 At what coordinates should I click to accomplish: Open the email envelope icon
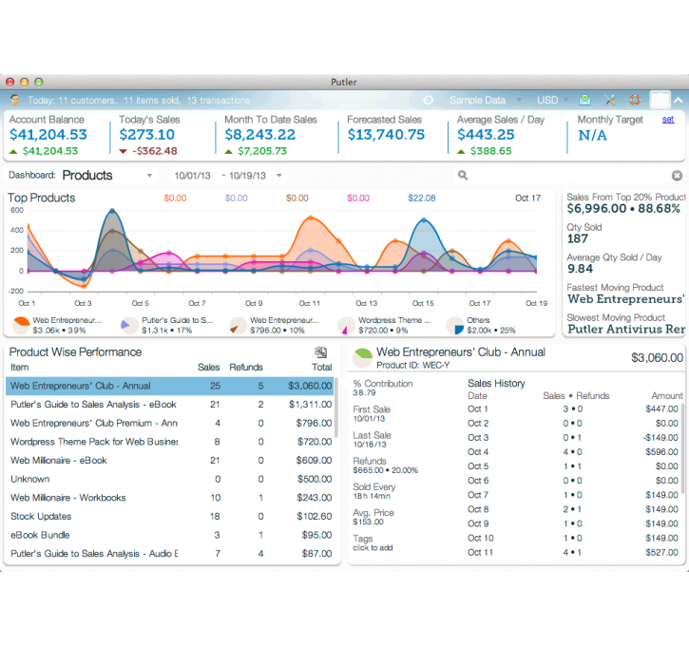pyautogui.click(x=584, y=100)
